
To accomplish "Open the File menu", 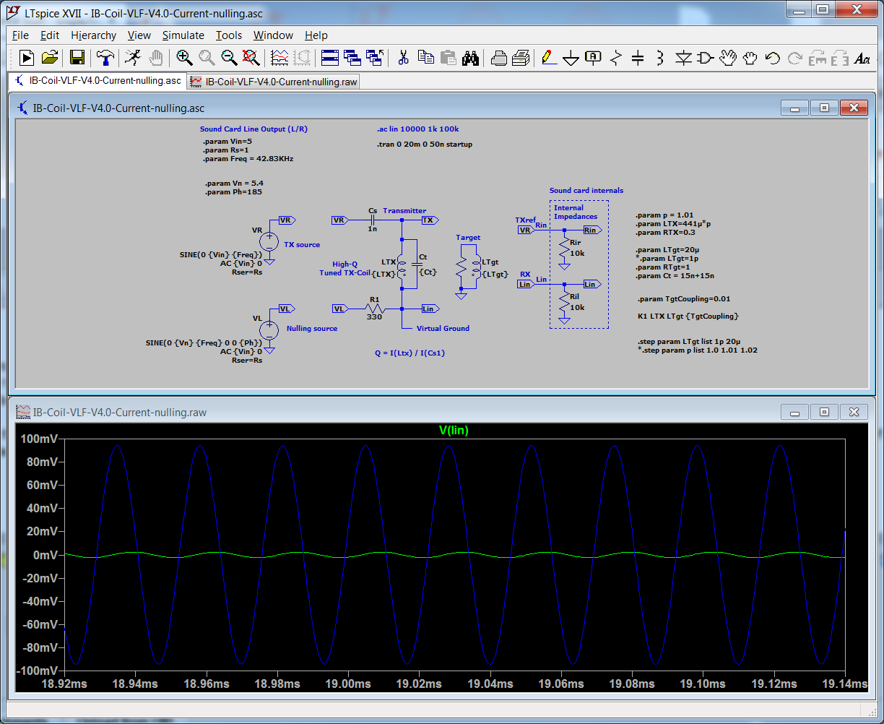I will (20, 35).
